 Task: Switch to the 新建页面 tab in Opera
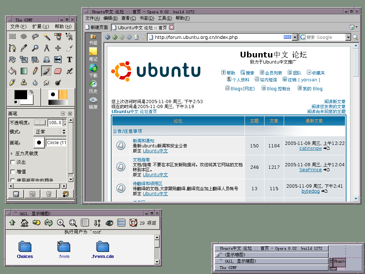[97, 27]
